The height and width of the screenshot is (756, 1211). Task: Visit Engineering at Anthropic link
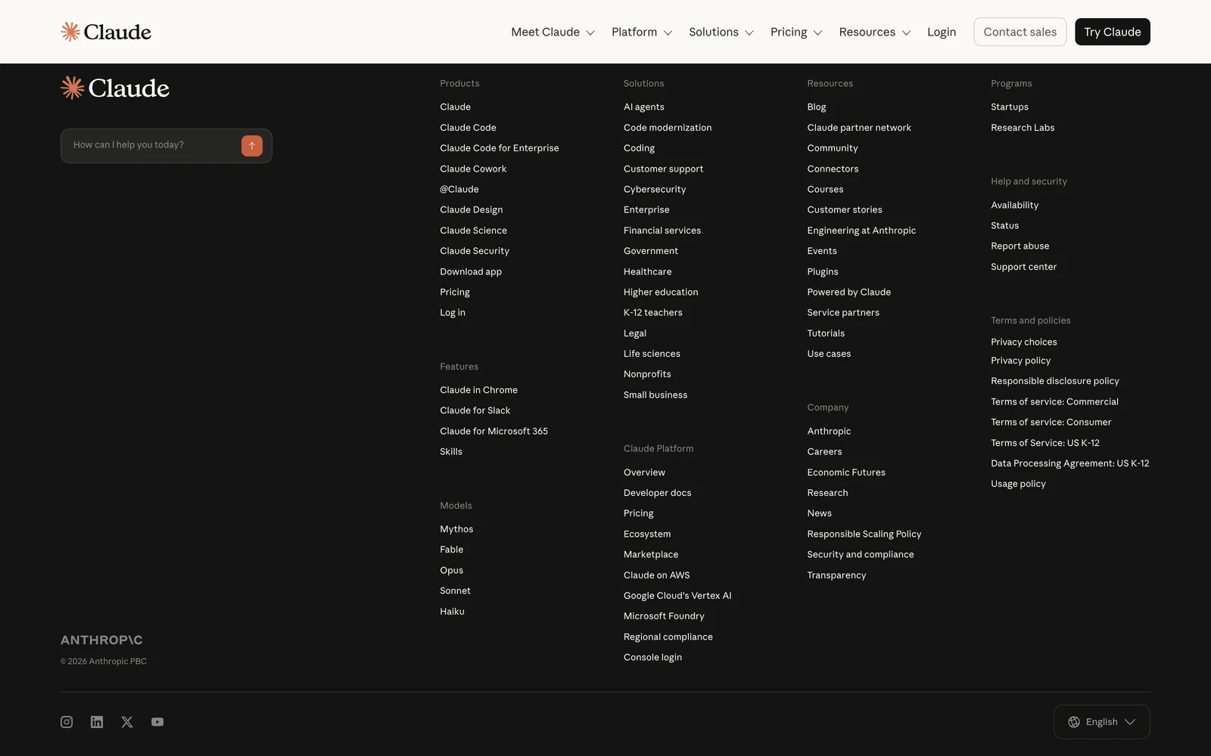pyautogui.click(x=861, y=231)
